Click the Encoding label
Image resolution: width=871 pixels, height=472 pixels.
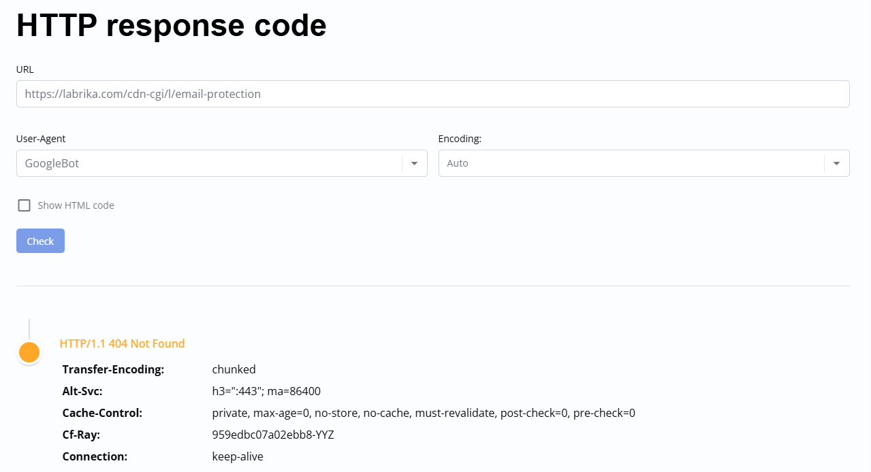point(460,139)
